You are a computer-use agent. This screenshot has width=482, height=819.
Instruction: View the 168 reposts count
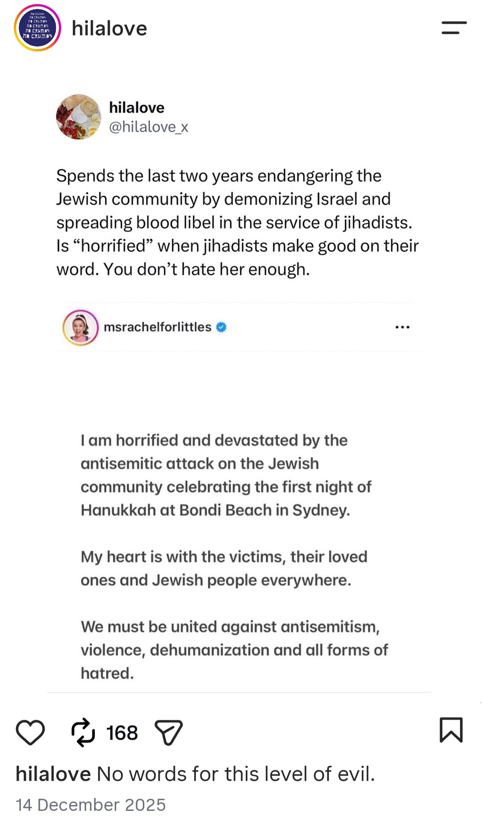(x=122, y=733)
